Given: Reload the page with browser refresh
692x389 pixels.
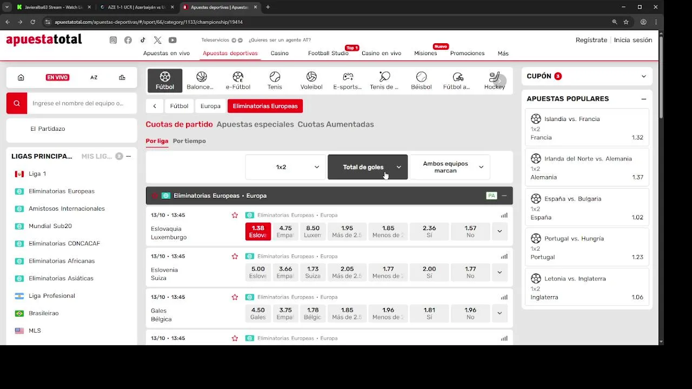Looking at the screenshot, I should pyautogui.click(x=32, y=22).
